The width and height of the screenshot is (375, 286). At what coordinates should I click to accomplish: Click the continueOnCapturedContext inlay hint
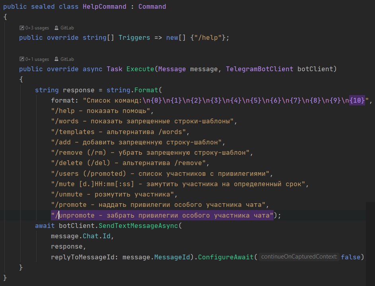(299, 257)
